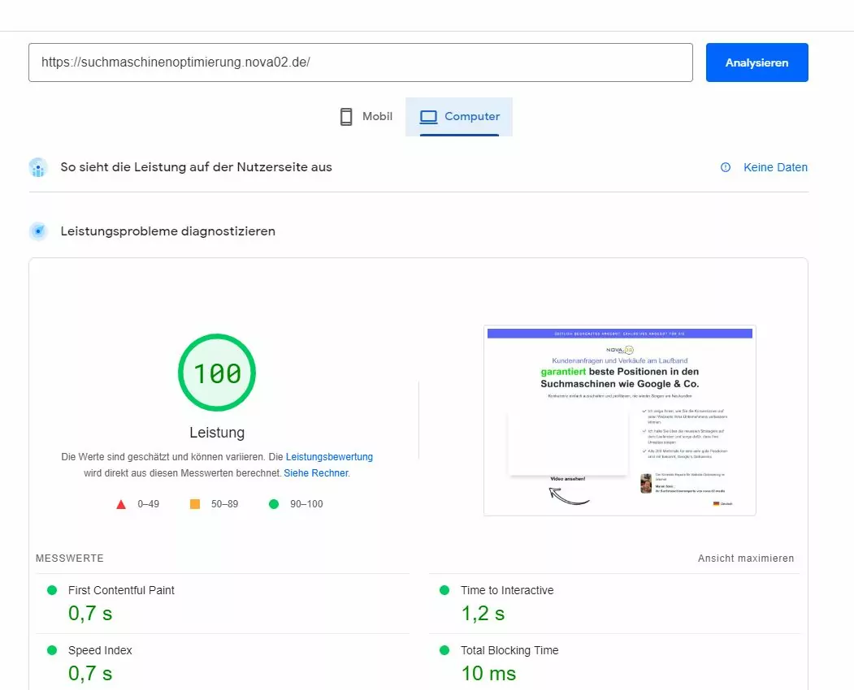This screenshot has width=854, height=690.
Task: Open the Leistungsbewertung link
Action: tap(329, 457)
